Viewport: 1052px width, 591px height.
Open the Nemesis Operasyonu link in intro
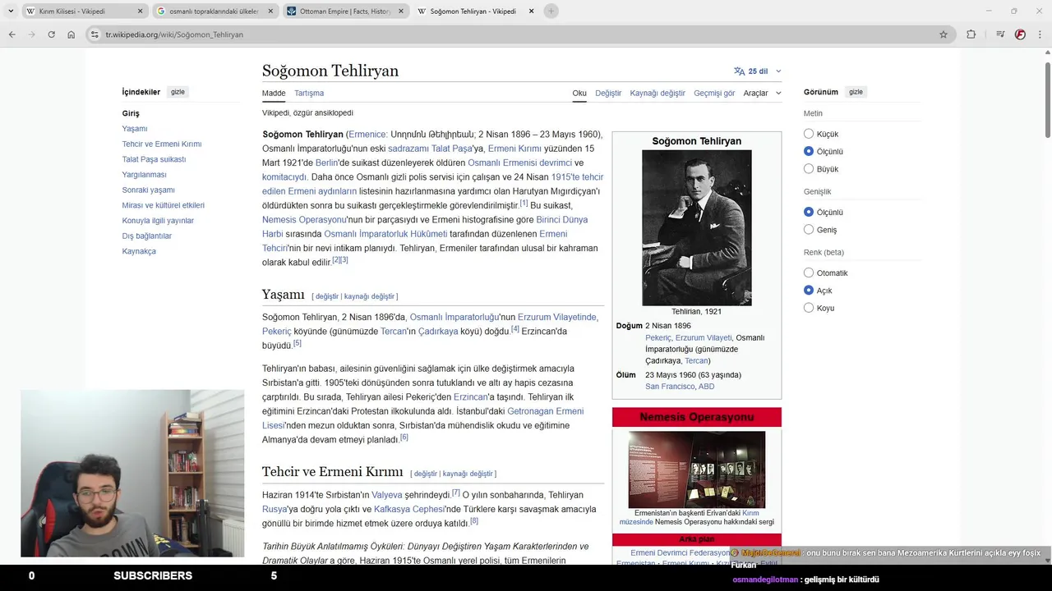coord(304,219)
